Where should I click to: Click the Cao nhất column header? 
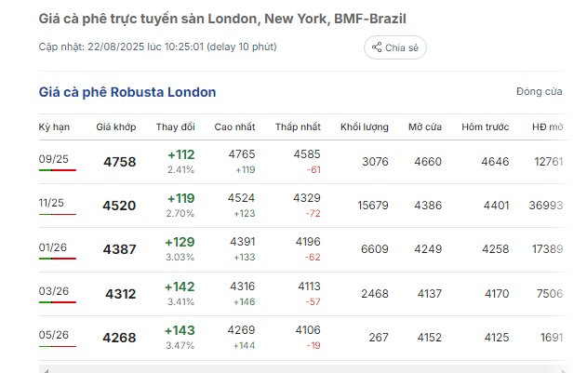(x=234, y=127)
